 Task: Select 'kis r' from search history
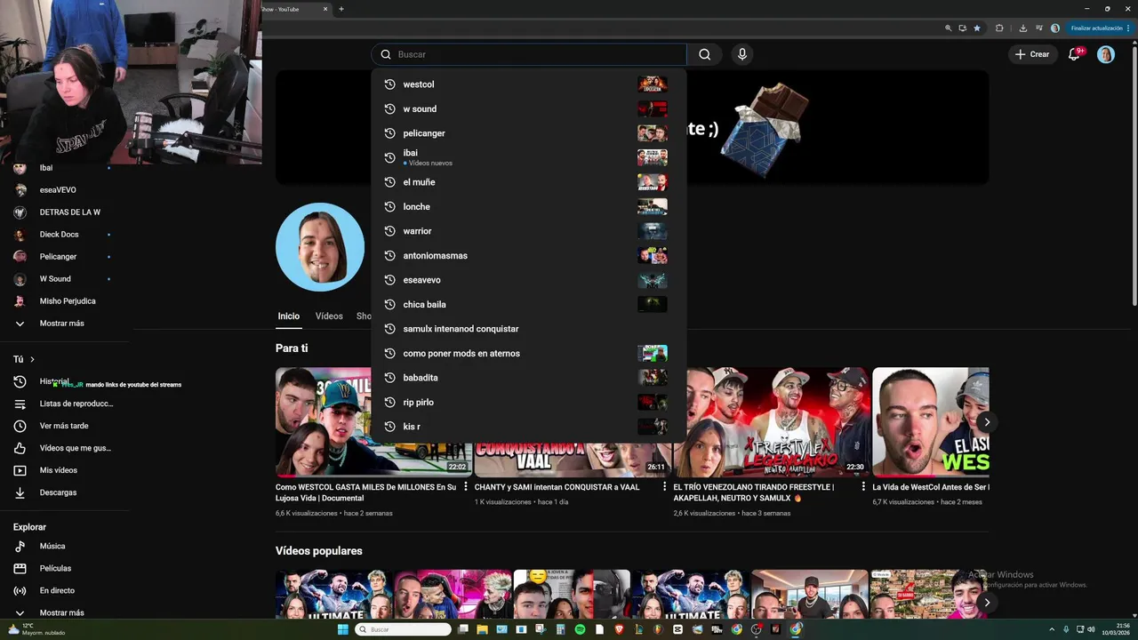[529, 427]
